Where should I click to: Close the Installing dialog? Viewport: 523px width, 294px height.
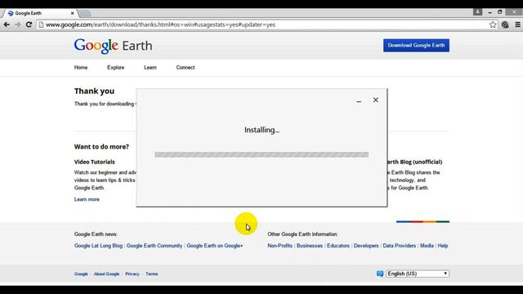(x=376, y=100)
